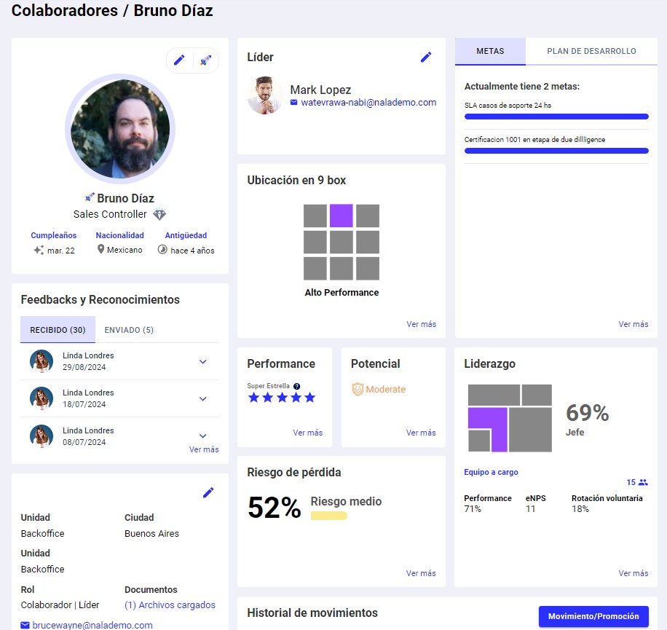Click the SLA casos de soporte progress bar
Screen dimensions: 667x630
[x=556, y=117]
